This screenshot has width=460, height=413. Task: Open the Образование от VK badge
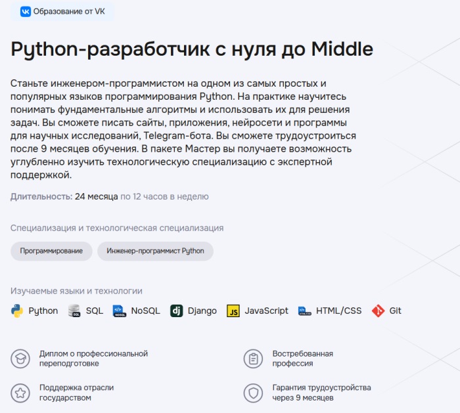(62, 11)
